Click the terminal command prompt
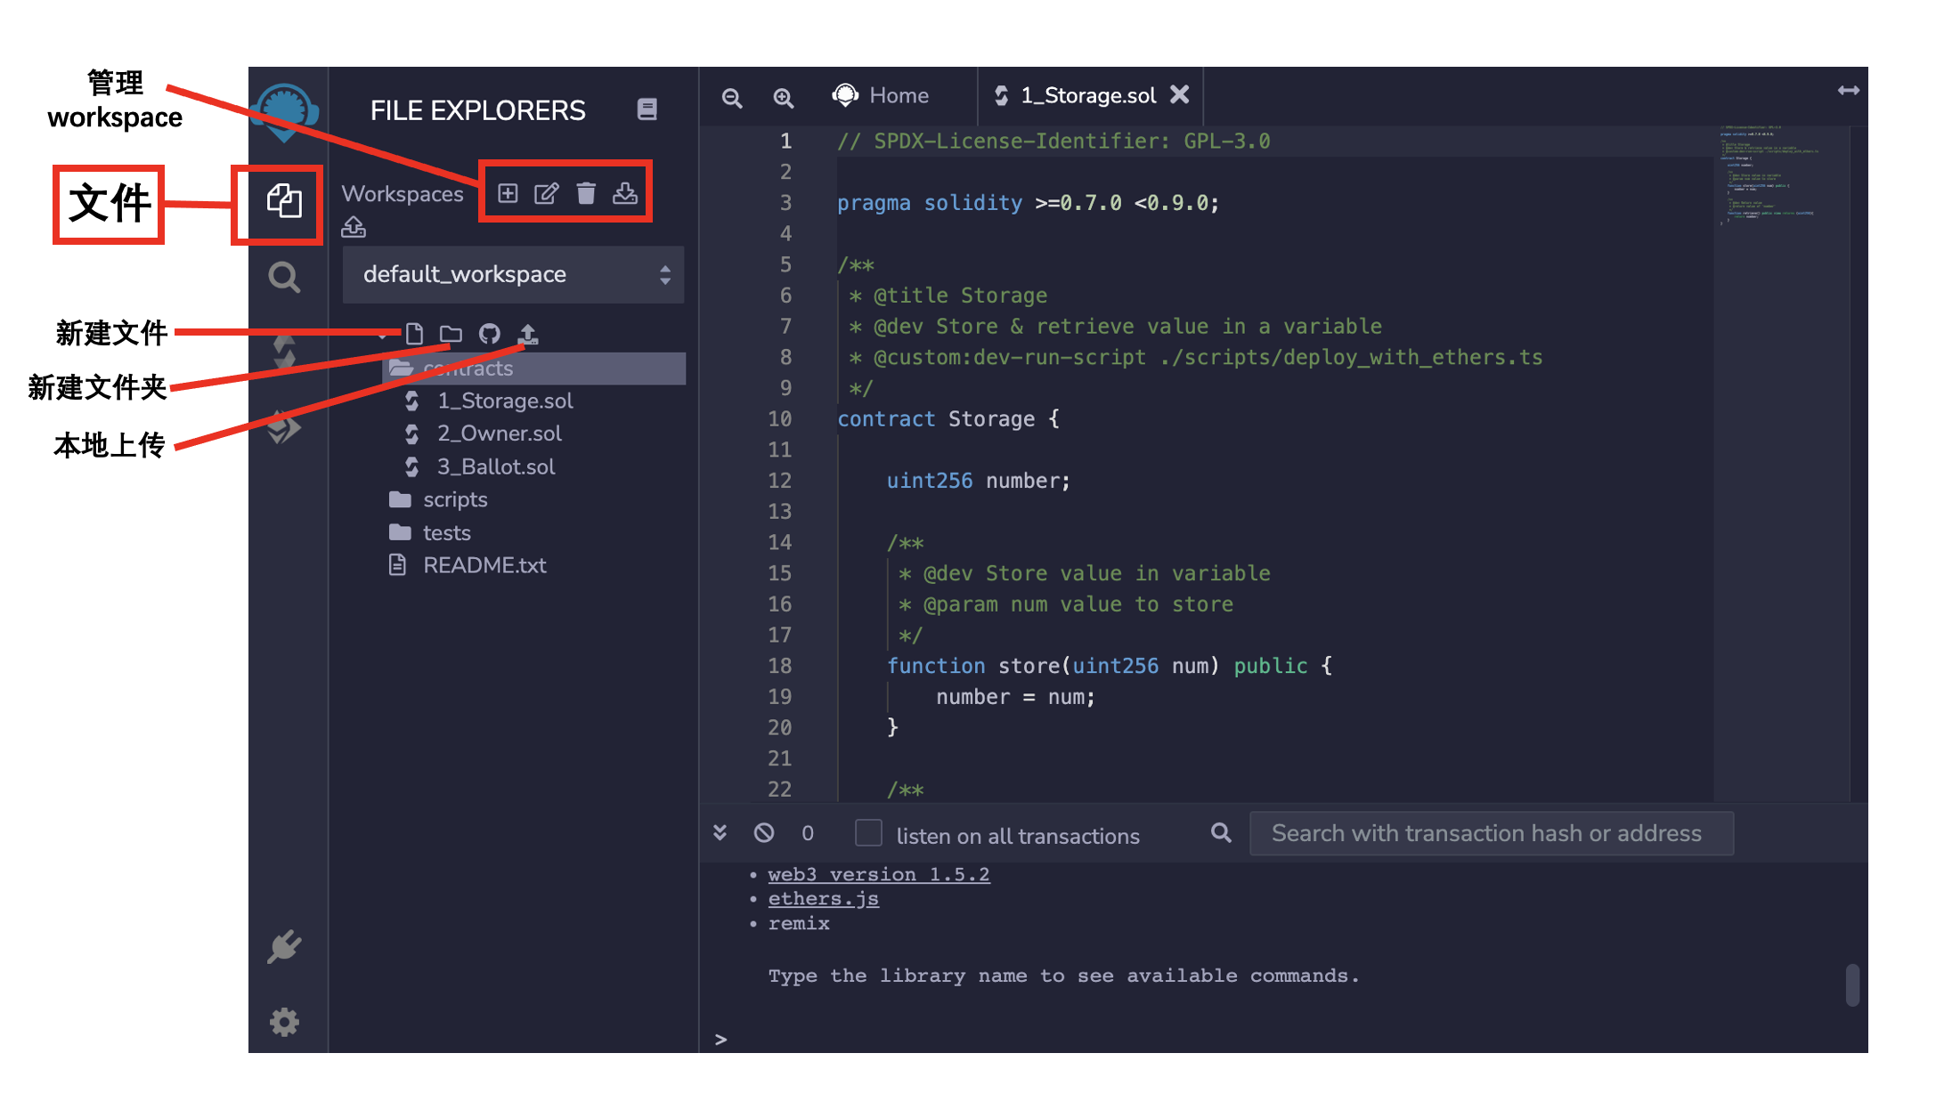 721,1039
